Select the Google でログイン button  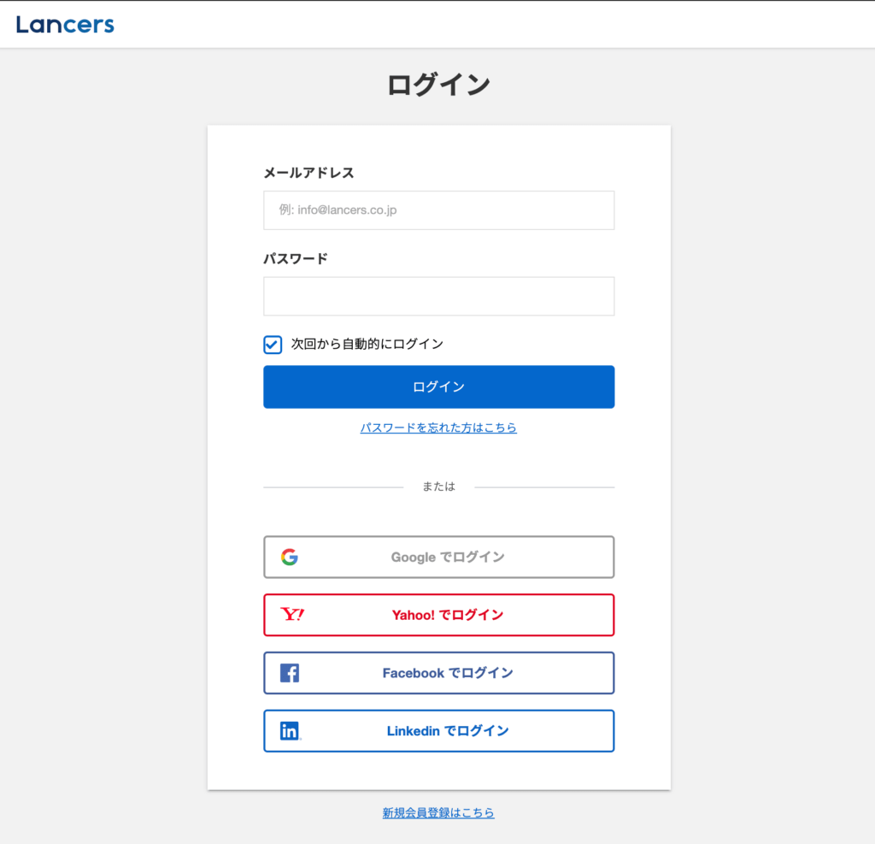(x=438, y=557)
